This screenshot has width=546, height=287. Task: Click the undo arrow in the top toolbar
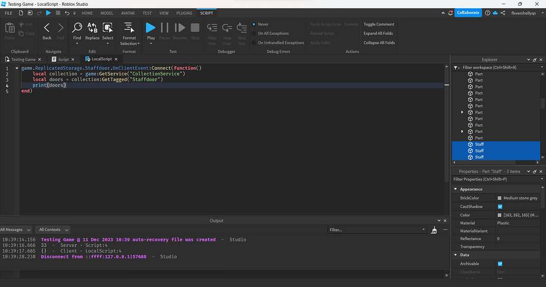pyautogui.click(x=67, y=13)
